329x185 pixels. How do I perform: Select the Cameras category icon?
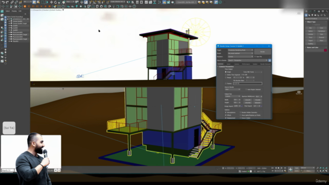[x=315, y=15]
